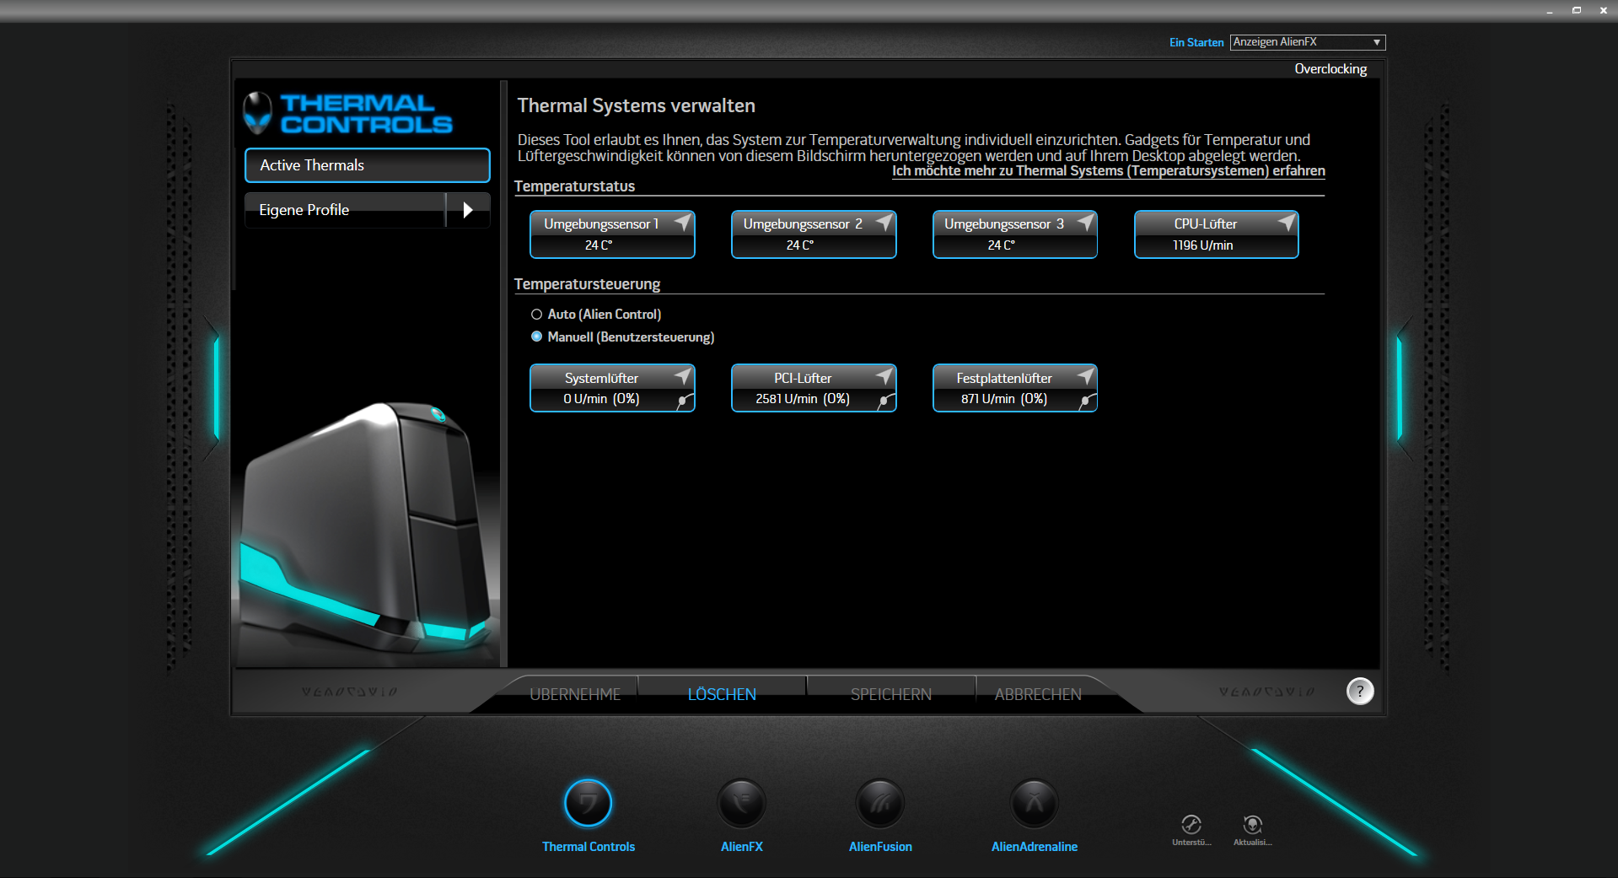Open fan curve icon on Systemlüfter card
This screenshot has height=878, width=1618.
point(685,401)
